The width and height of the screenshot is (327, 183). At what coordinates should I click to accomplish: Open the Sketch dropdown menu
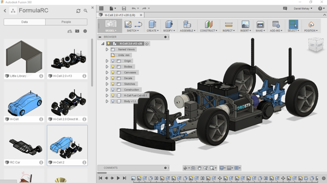click(x=133, y=31)
